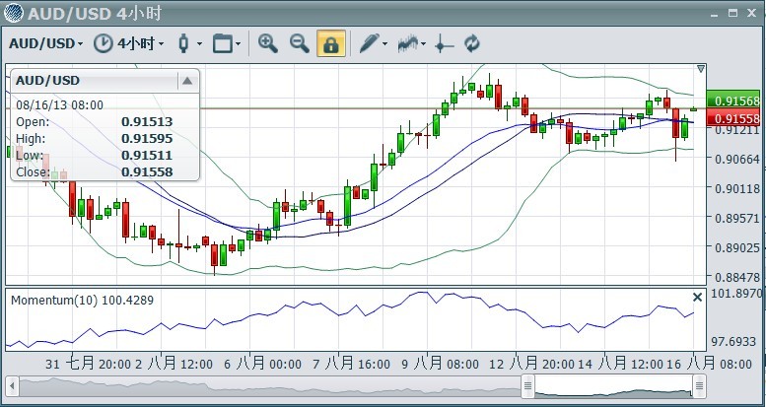Open the 4小时 timeframe dropdown
766x407 pixels.
[x=140, y=44]
